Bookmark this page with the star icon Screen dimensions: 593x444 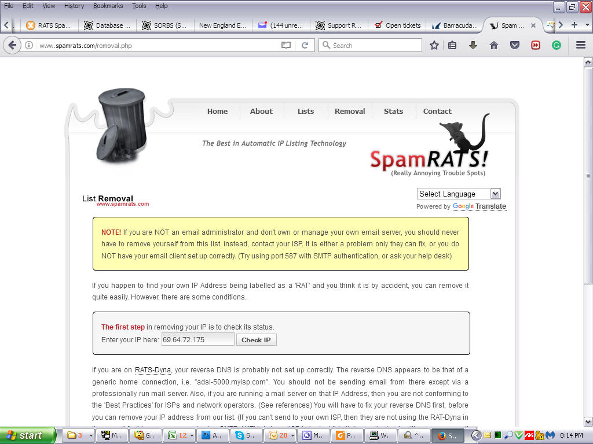pyautogui.click(x=434, y=46)
